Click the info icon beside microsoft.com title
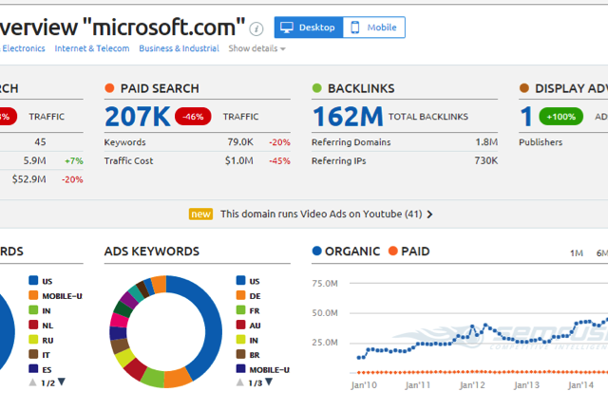This screenshot has height=410, width=608. coord(256,28)
